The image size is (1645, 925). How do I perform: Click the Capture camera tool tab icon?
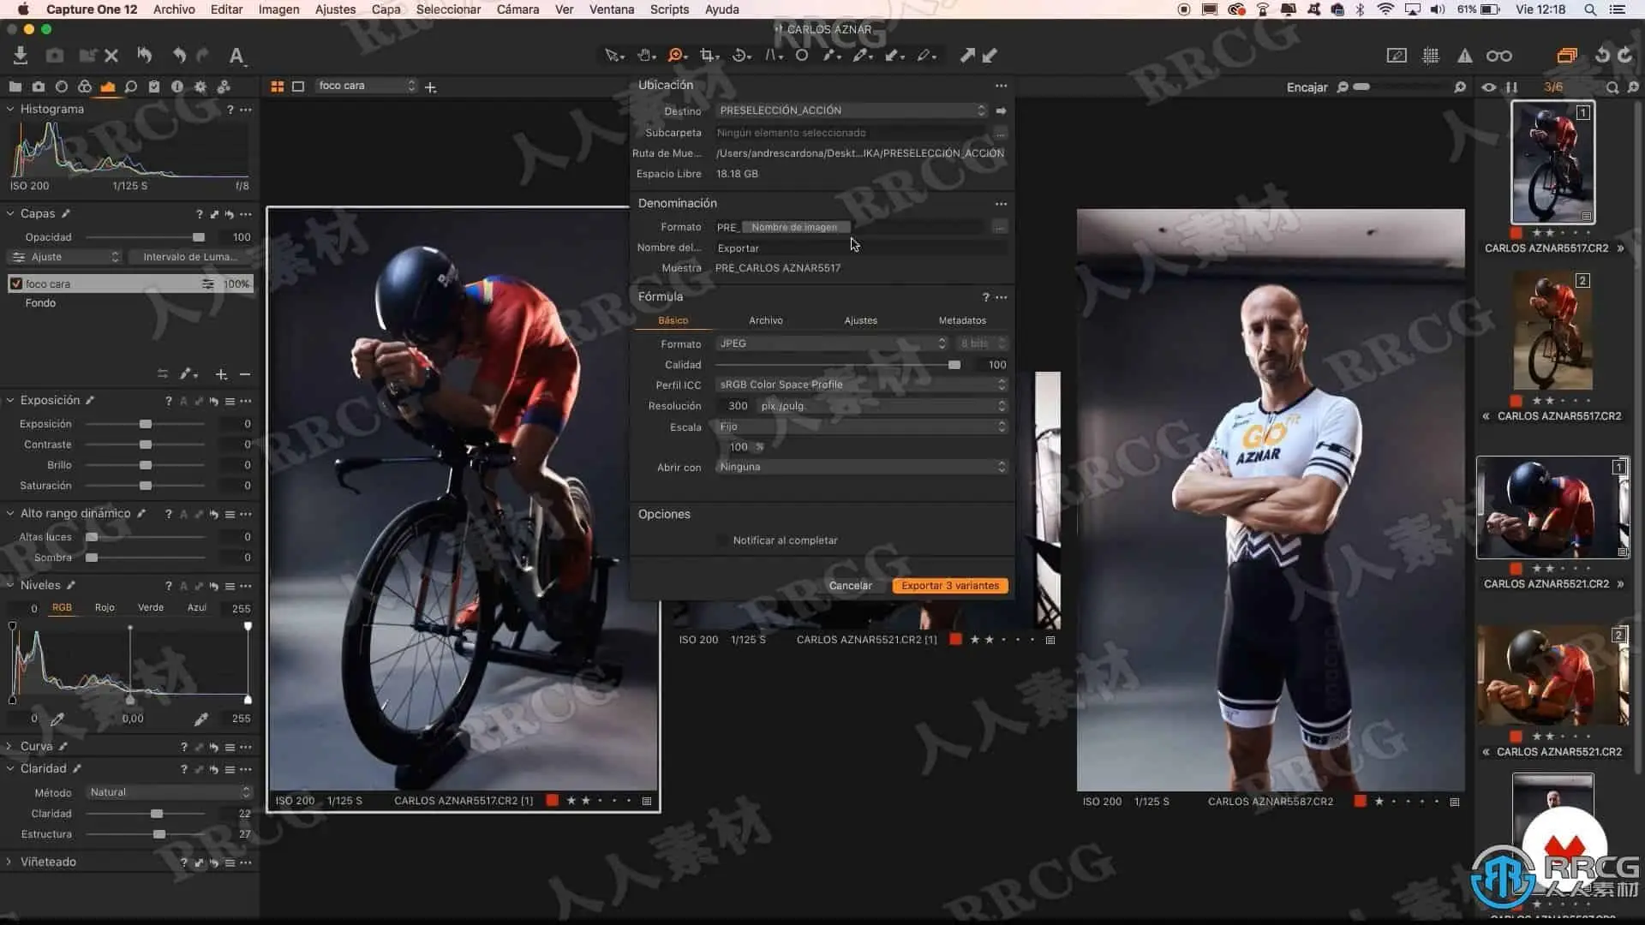(39, 87)
